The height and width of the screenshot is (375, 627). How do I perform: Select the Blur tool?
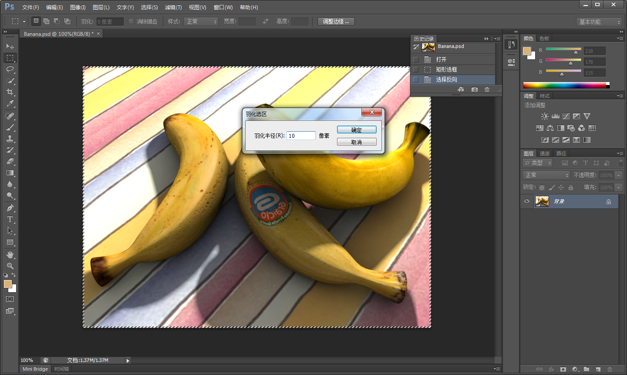10,184
